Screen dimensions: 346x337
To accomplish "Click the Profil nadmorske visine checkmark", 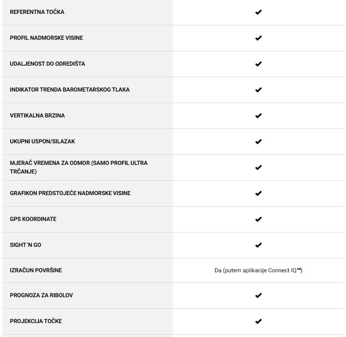I will point(258,38).
